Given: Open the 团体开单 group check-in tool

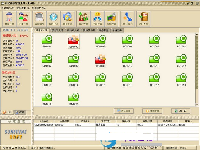Looking at the screenshot, I should (23, 19).
